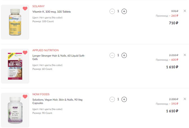View the Solaray Vitamin K bottle thumbnail

point(15,22)
